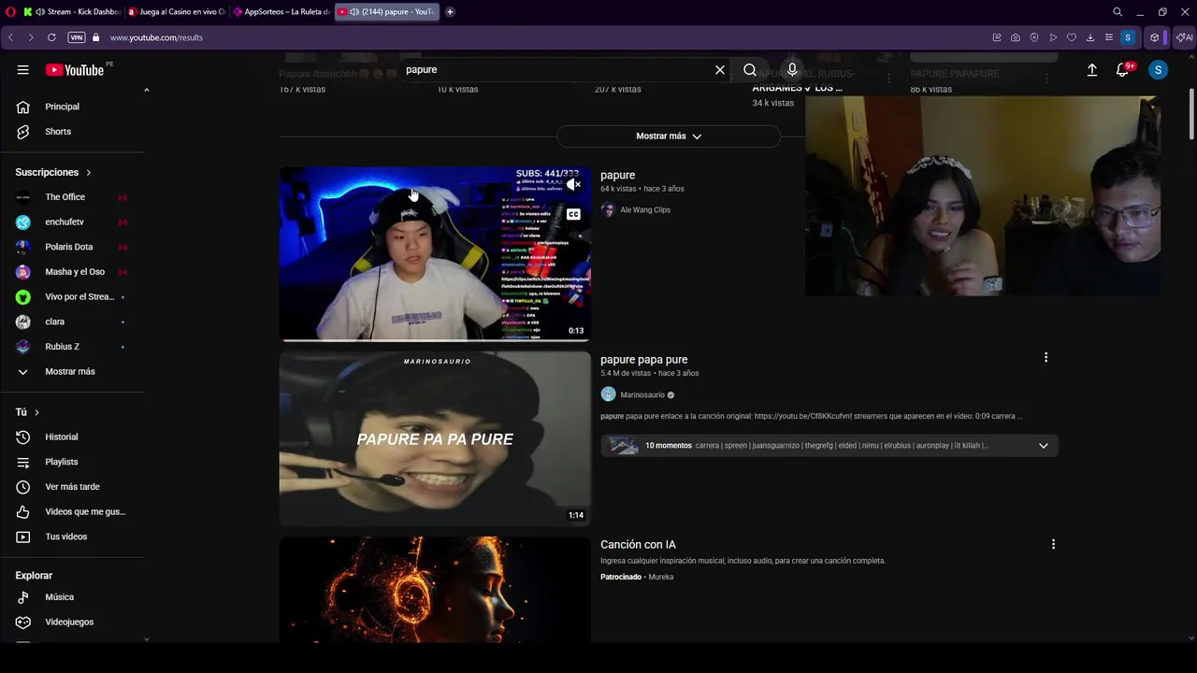Expand the 10 momentos chapters dropdown

(1044, 446)
